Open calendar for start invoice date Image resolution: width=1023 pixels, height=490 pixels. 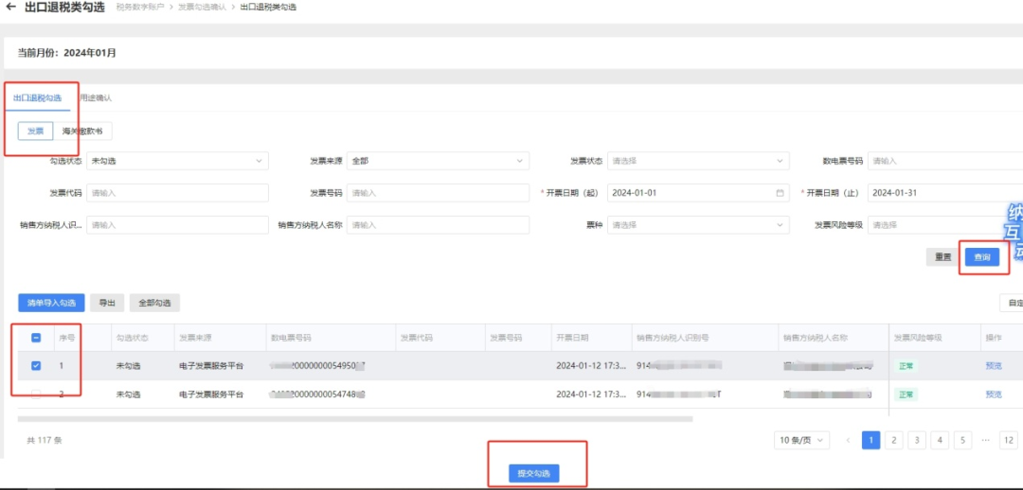[x=780, y=193]
